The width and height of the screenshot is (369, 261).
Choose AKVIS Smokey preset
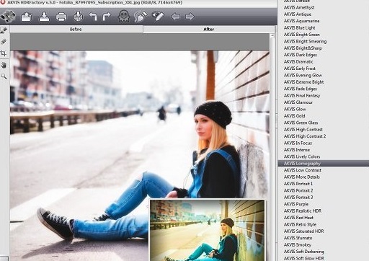tap(298, 244)
